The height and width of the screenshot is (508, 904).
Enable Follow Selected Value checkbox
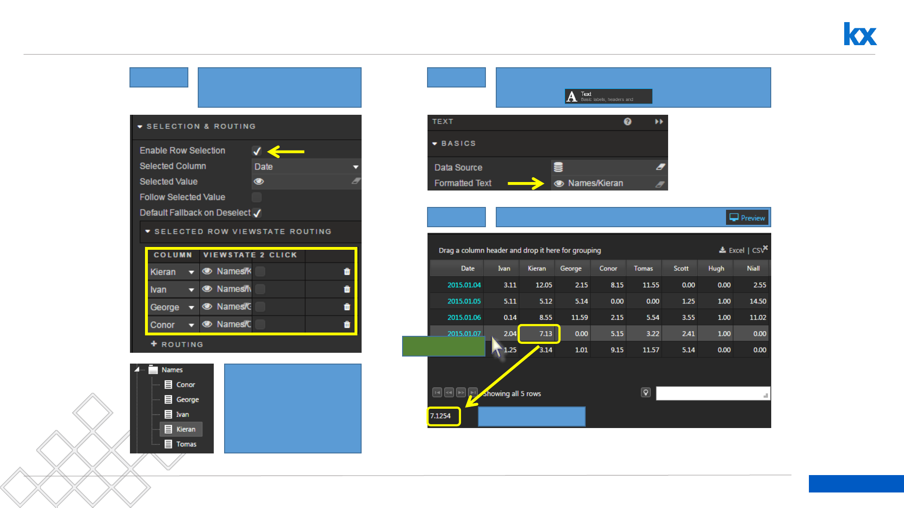coord(257,197)
